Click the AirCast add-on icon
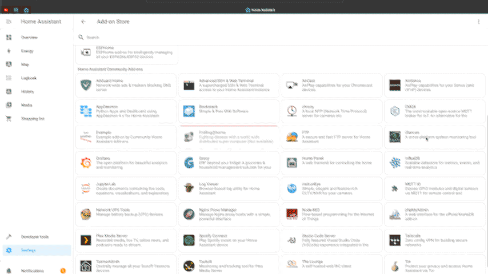This screenshot has height=274, width=488. [x=292, y=85]
